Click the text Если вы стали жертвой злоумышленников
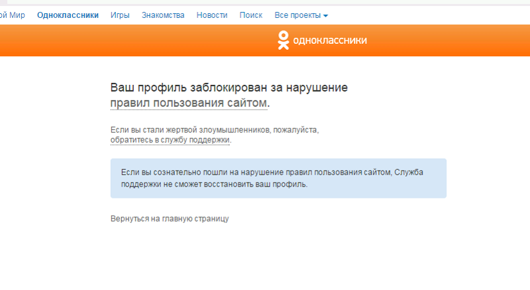Screen dimensions: 530x290 pyautogui.click(x=190, y=130)
